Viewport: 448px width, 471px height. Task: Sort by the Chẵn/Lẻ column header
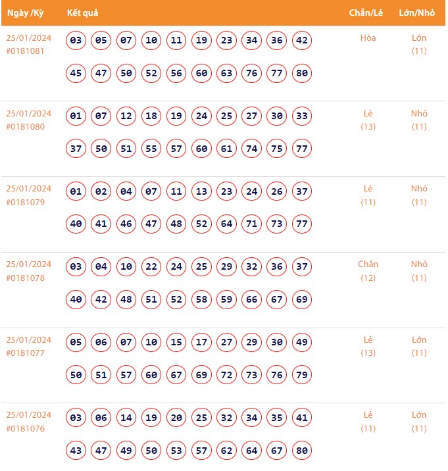(367, 13)
